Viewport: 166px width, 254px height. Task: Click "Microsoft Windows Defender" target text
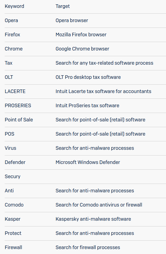[88, 162]
